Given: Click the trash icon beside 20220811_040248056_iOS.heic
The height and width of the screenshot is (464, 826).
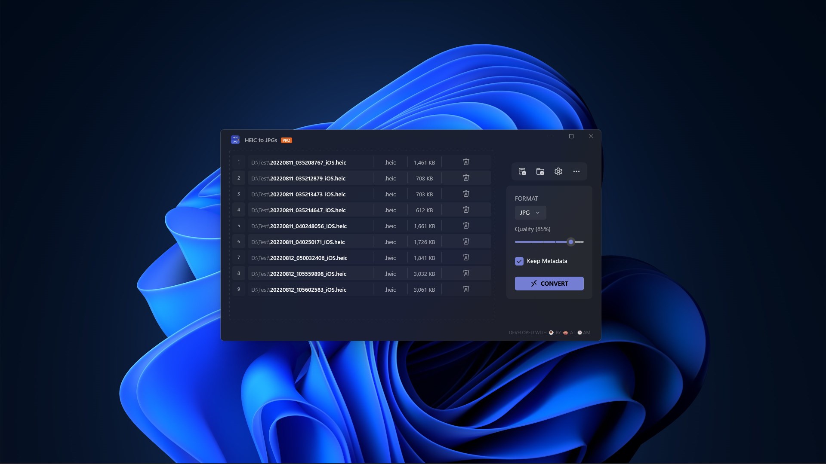Looking at the screenshot, I should pyautogui.click(x=466, y=226).
